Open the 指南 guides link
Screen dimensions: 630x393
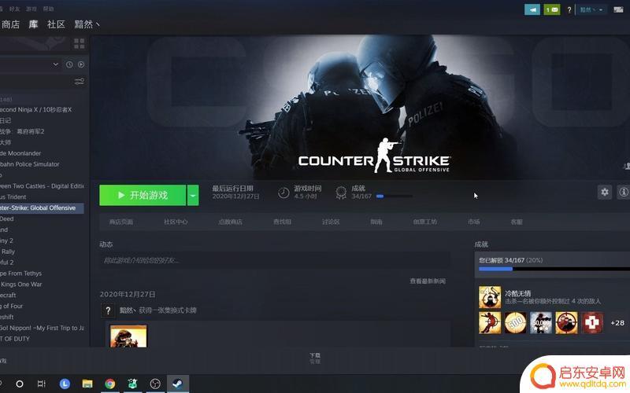coord(376,222)
